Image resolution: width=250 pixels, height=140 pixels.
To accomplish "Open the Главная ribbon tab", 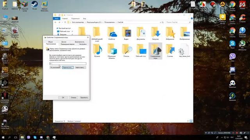I will tap(65, 19).
